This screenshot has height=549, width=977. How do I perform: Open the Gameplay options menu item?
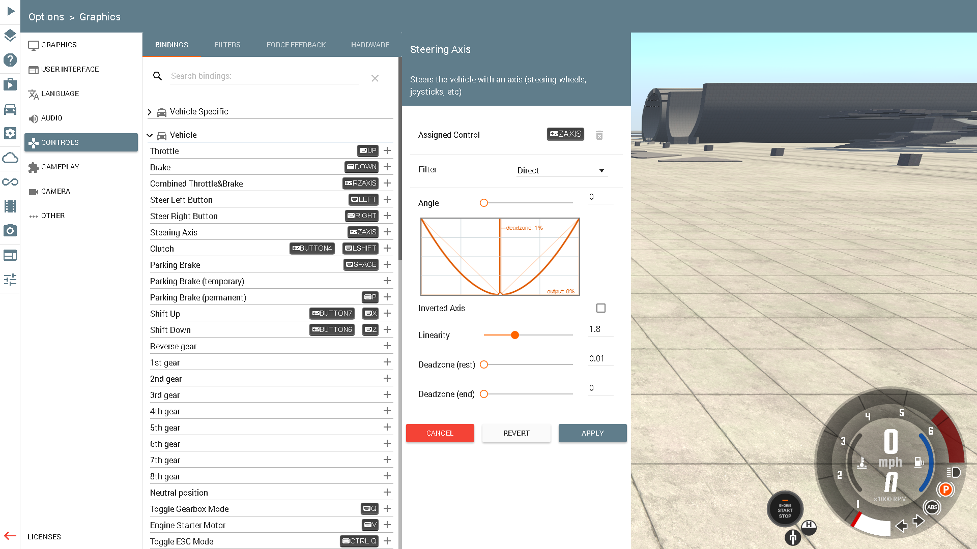(60, 167)
